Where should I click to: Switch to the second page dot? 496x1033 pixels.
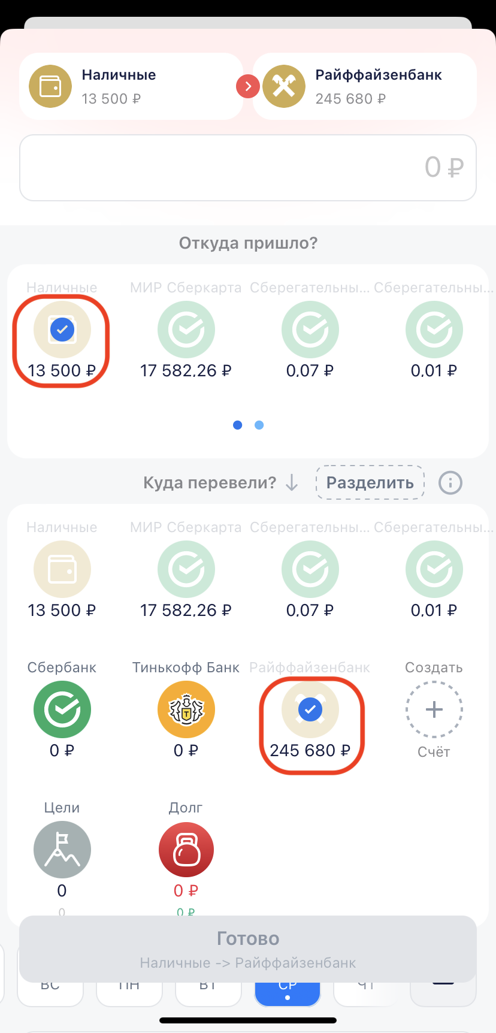(x=259, y=425)
